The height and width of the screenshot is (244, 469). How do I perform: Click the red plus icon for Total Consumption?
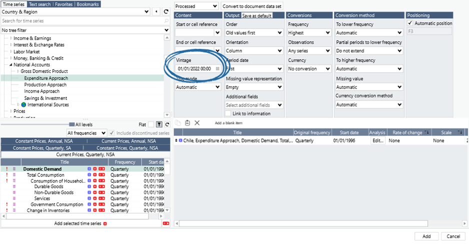point(94,175)
